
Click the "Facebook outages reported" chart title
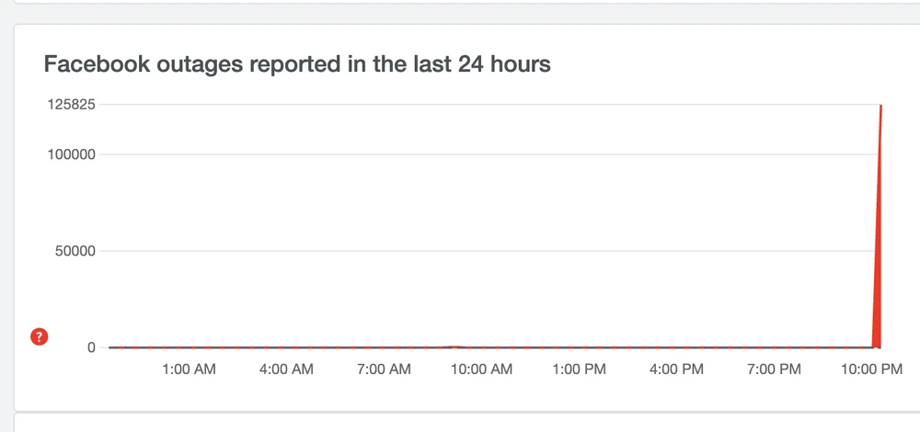click(297, 64)
